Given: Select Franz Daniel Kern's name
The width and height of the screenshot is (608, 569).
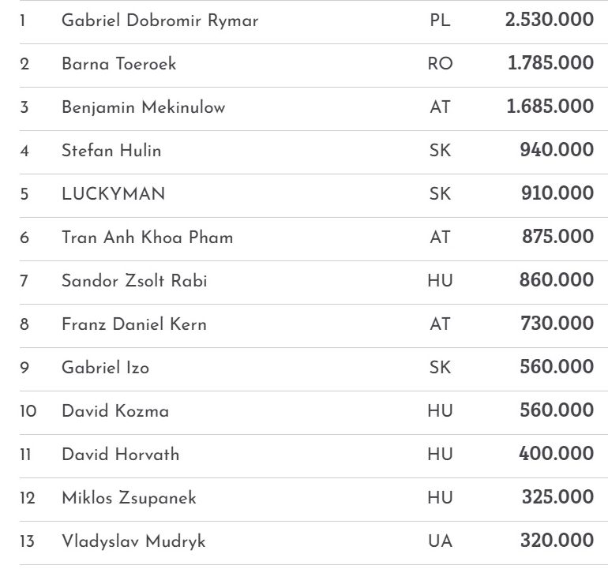Looking at the screenshot, I should click(134, 324).
